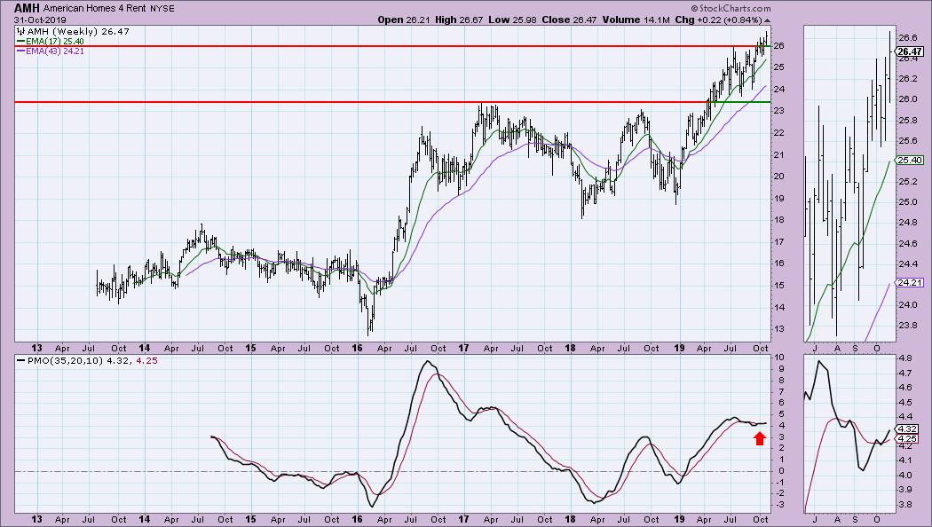
Task: Click the EMA(43) 24.21 legend label
Action: point(55,51)
